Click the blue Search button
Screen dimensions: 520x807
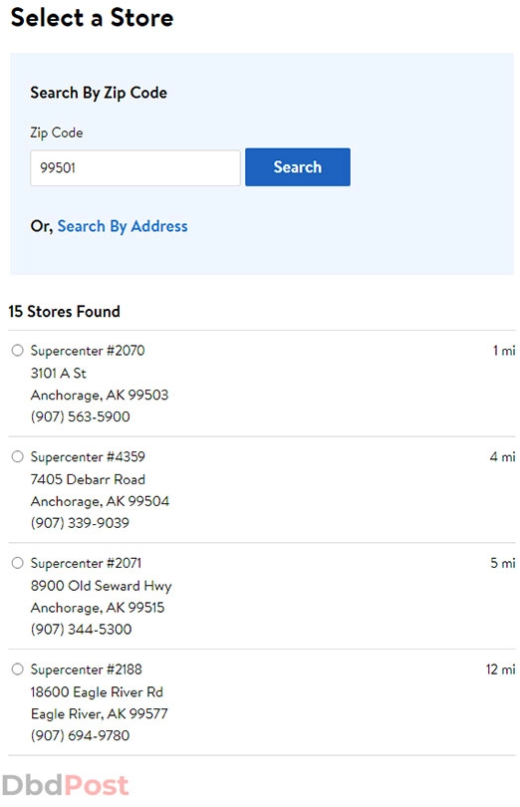[298, 167]
